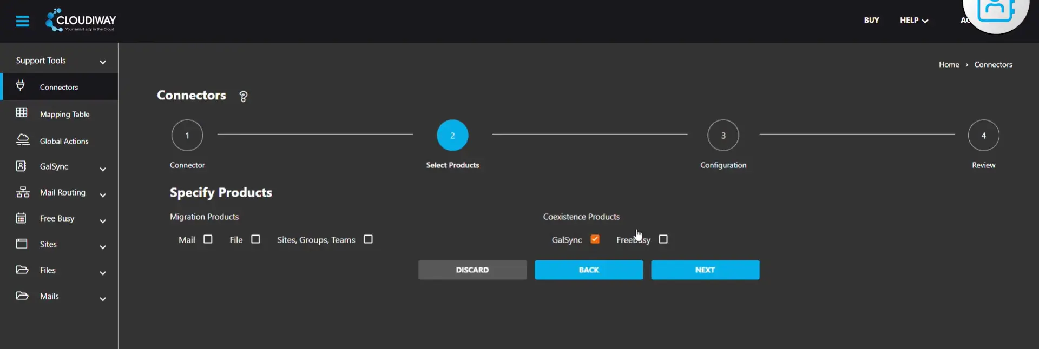Check the Sites, Groups, Teams checkbox
1039x349 pixels.
pos(368,239)
